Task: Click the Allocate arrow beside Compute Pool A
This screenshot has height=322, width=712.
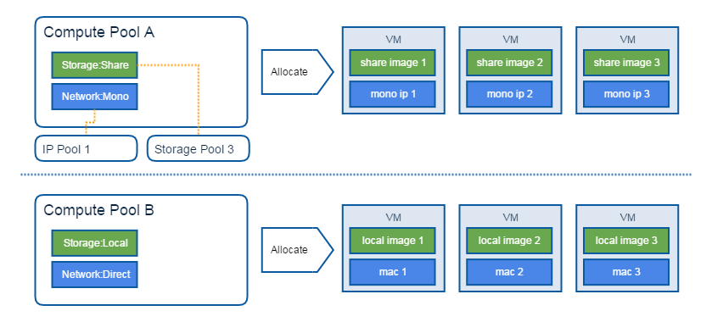Action: coord(297,72)
